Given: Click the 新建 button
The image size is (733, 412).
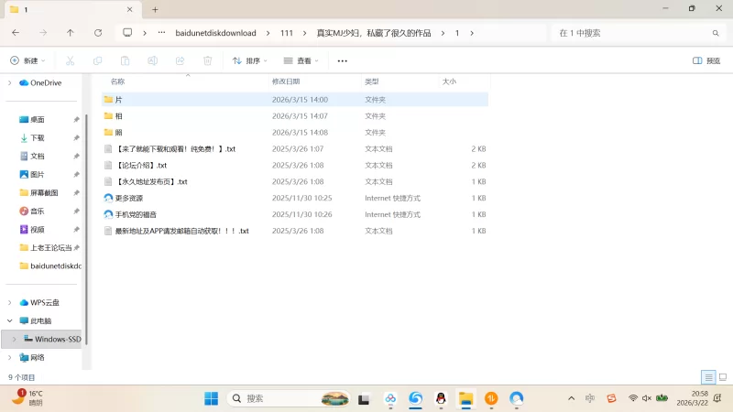Looking at the screenshot, I should pyautogui.click(x=27, y=60).
